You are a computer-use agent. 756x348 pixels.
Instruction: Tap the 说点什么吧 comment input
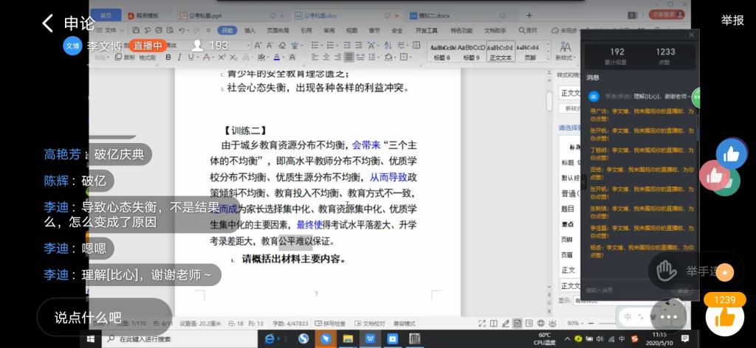click(x=88, y=317)
